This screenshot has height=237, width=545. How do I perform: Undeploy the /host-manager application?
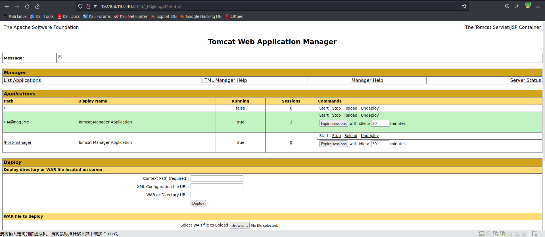(x=370, y=136)
